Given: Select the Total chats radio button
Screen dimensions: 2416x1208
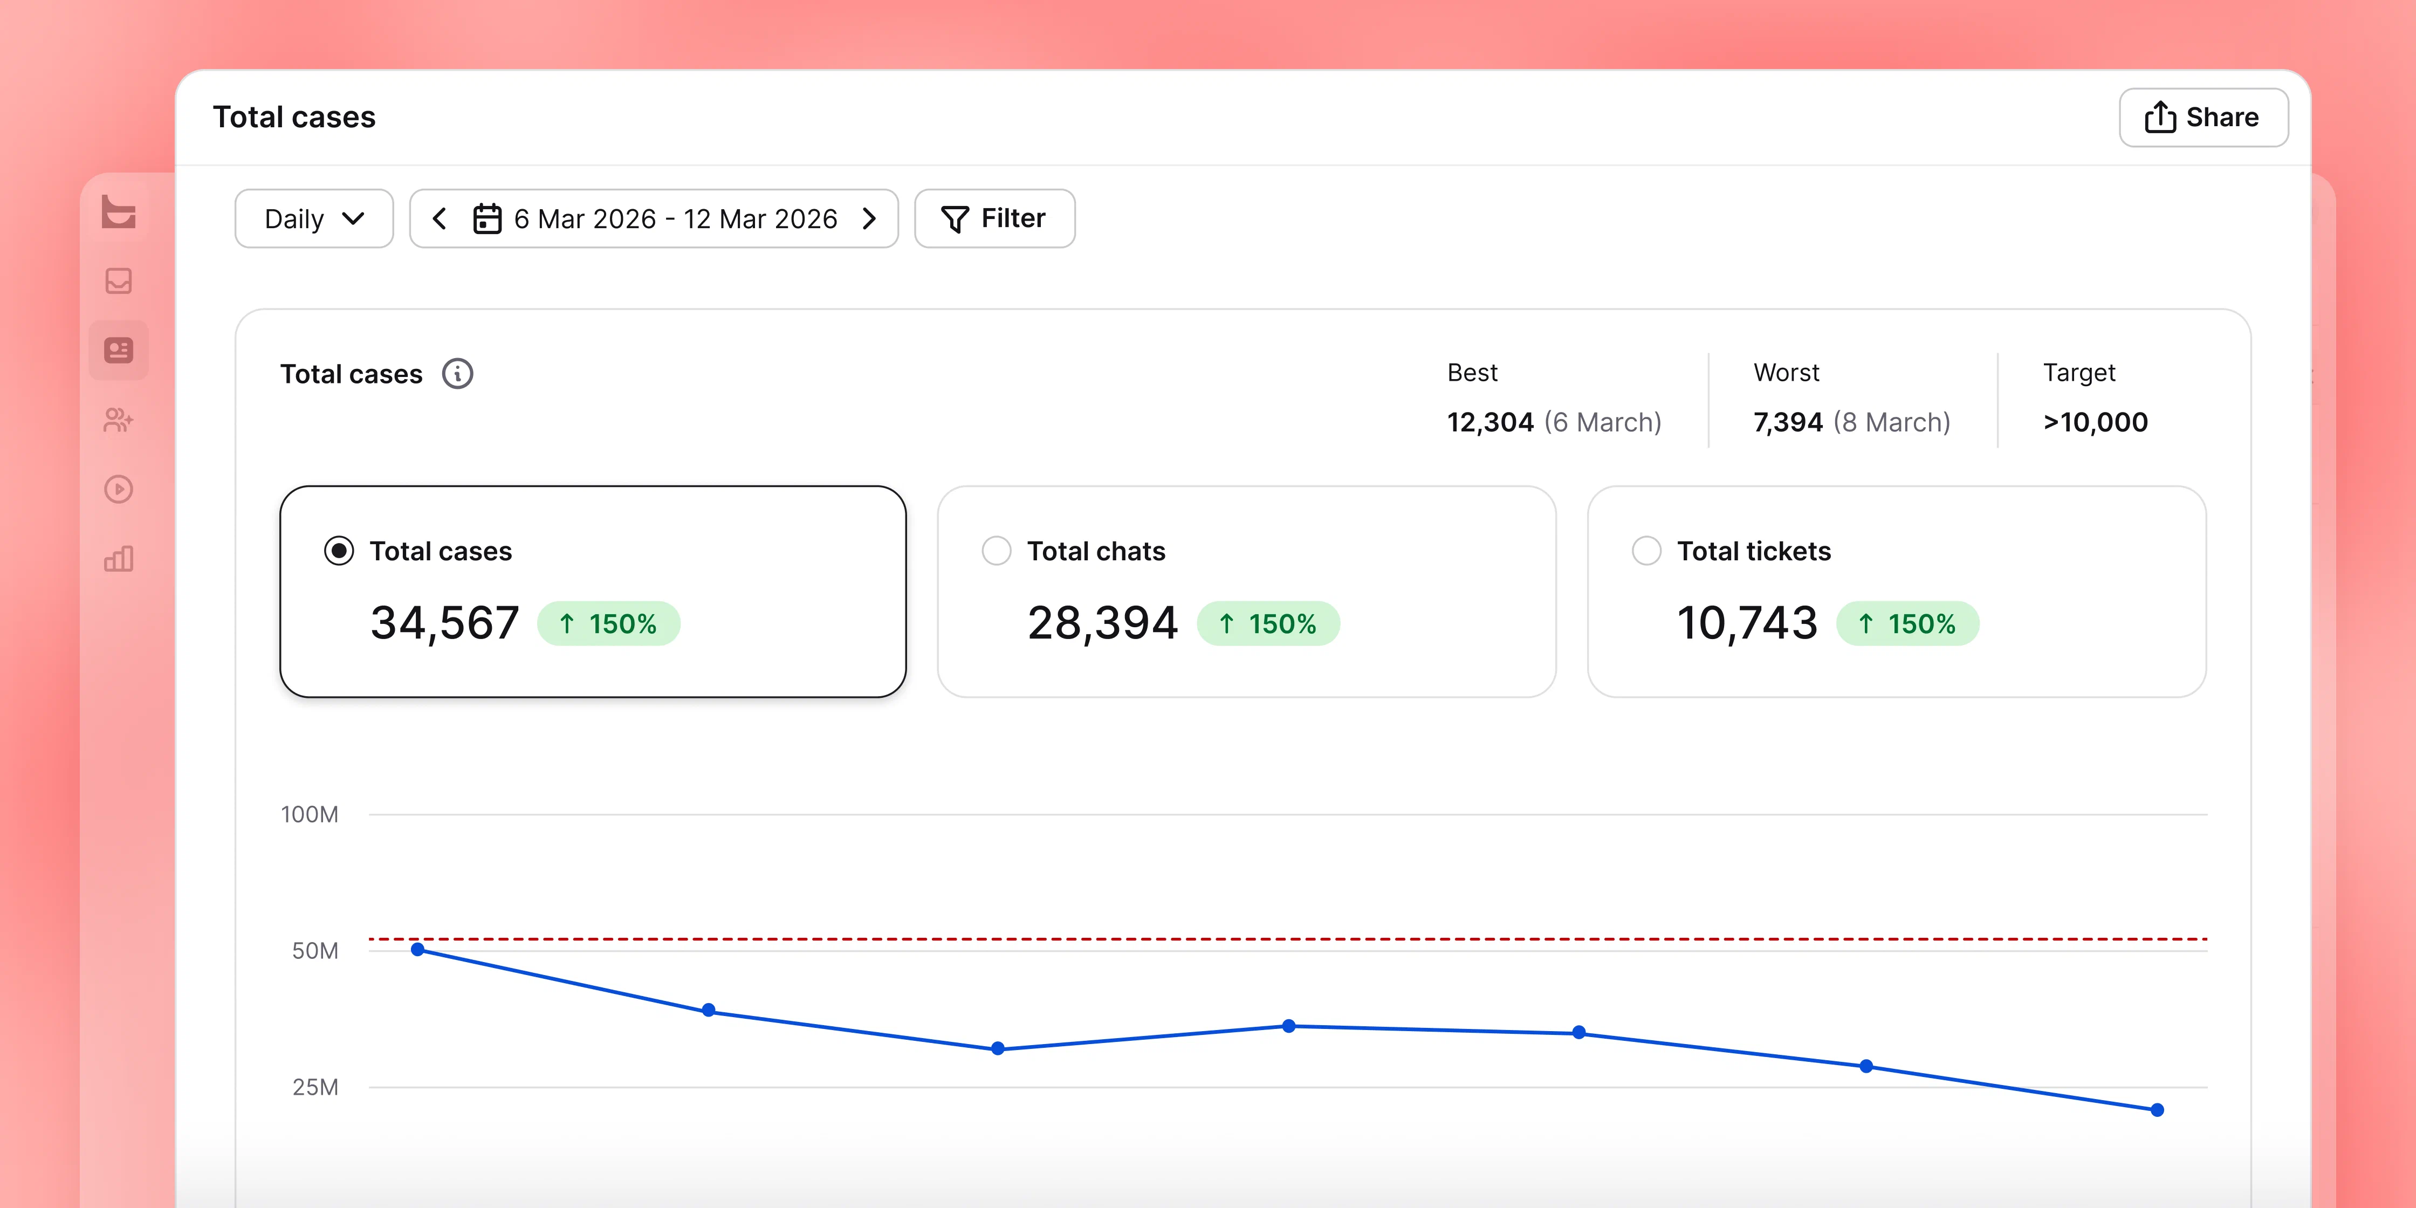Looking at the screenshot, I should tap(996, 551).
